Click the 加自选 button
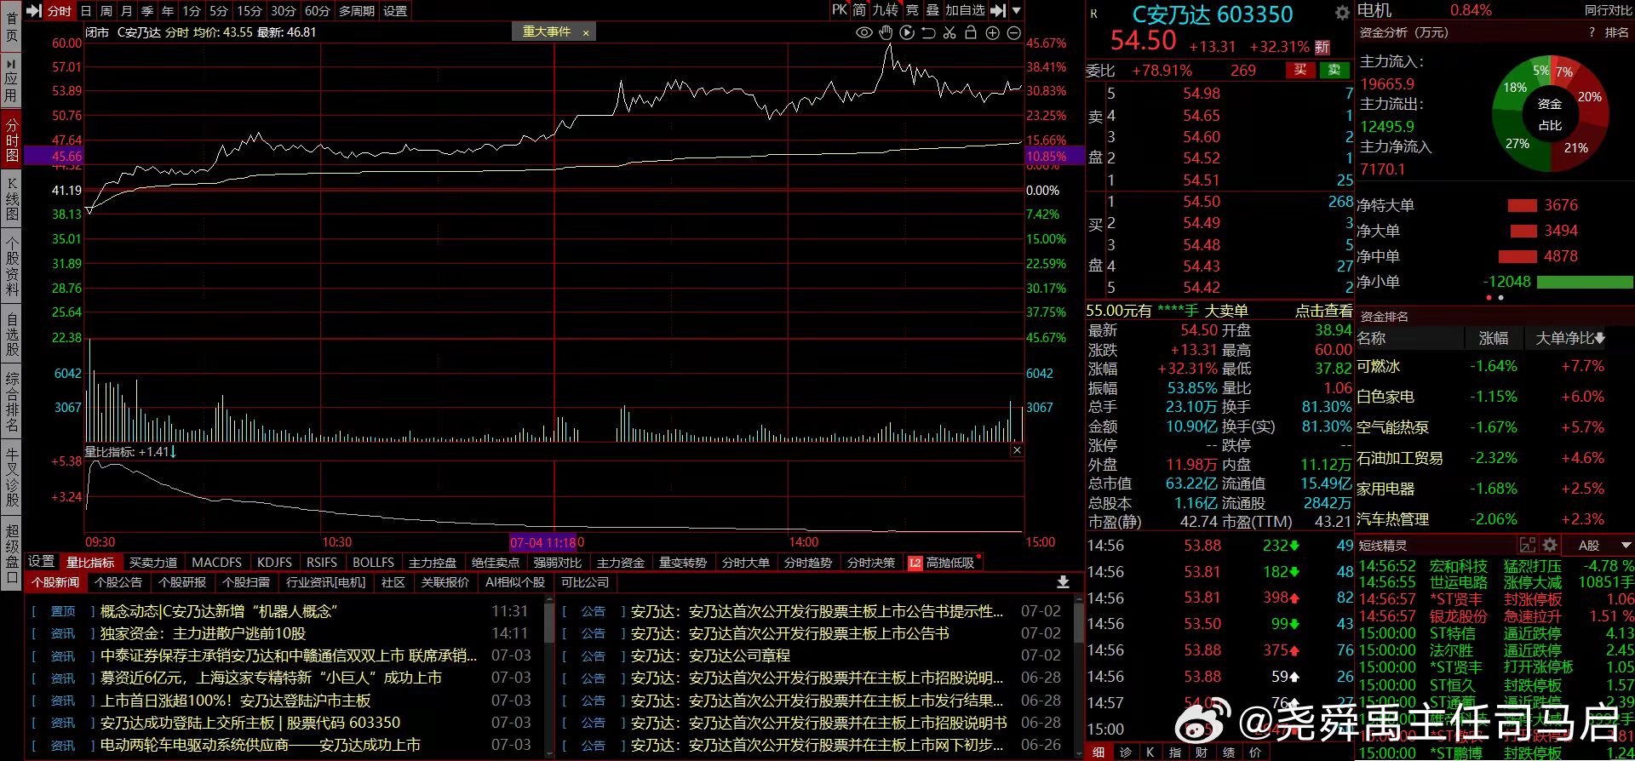This screenshot has width=1635, height=761. (x=965, y=10)
